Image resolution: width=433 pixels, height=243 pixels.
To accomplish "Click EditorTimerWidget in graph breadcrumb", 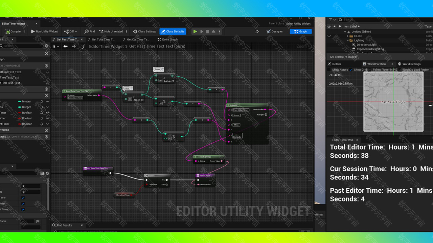I will pos(106,47).
